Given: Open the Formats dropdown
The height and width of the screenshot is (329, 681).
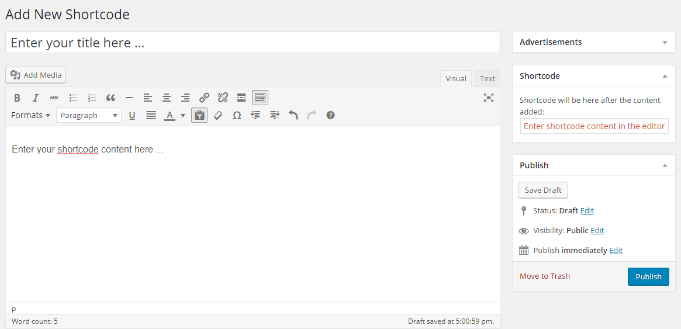Looking at the screenshot, I should click(31, 116).
